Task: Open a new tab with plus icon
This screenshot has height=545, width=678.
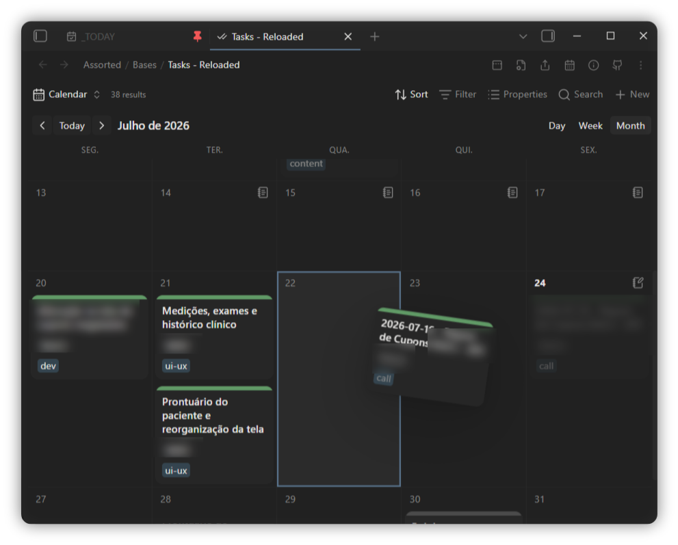Action: [374, 37]
